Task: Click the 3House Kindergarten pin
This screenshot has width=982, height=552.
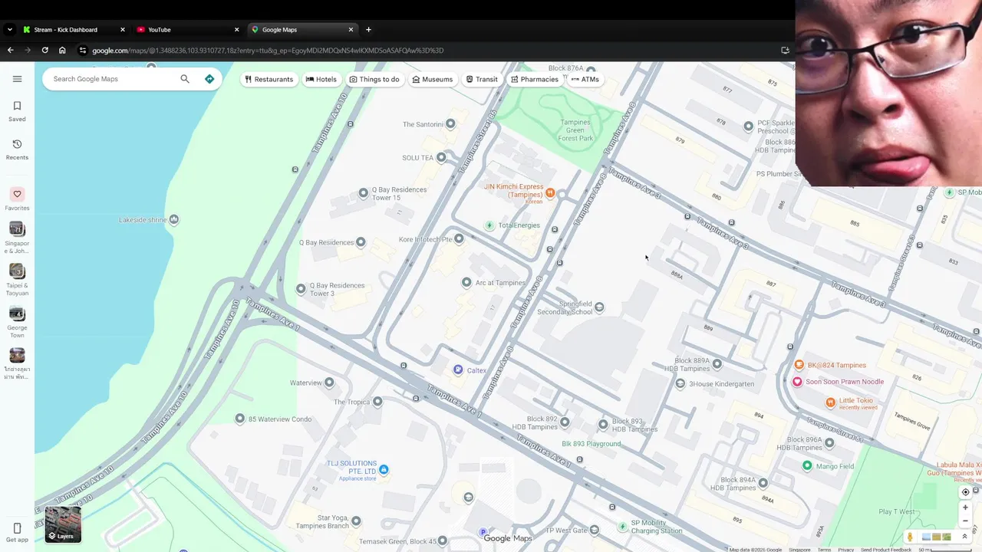Action: (x=680, y=384)
